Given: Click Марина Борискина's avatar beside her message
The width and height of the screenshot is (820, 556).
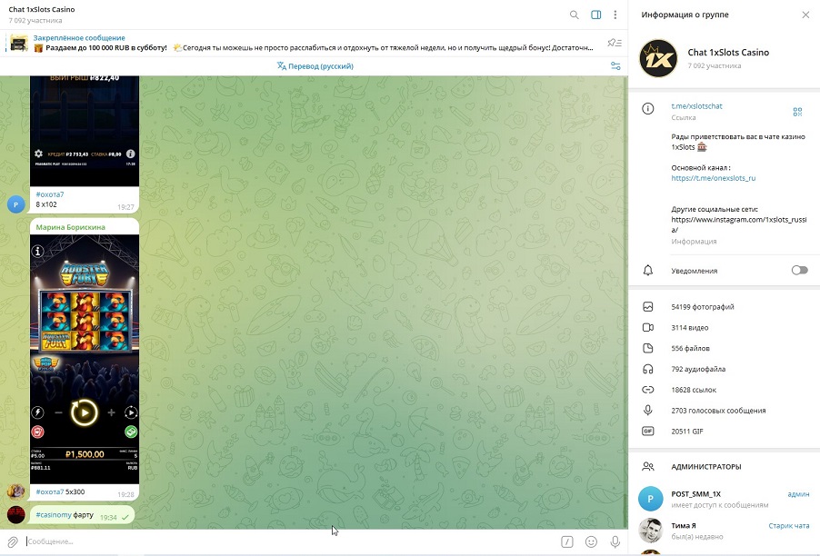Looking at the screenshot, I should pyautogui.click(x=16, y=491).
